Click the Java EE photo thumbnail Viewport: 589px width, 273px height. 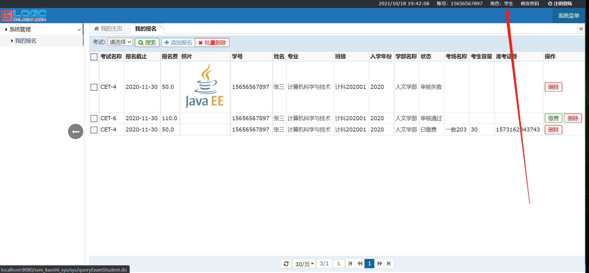tap(205, 86)
